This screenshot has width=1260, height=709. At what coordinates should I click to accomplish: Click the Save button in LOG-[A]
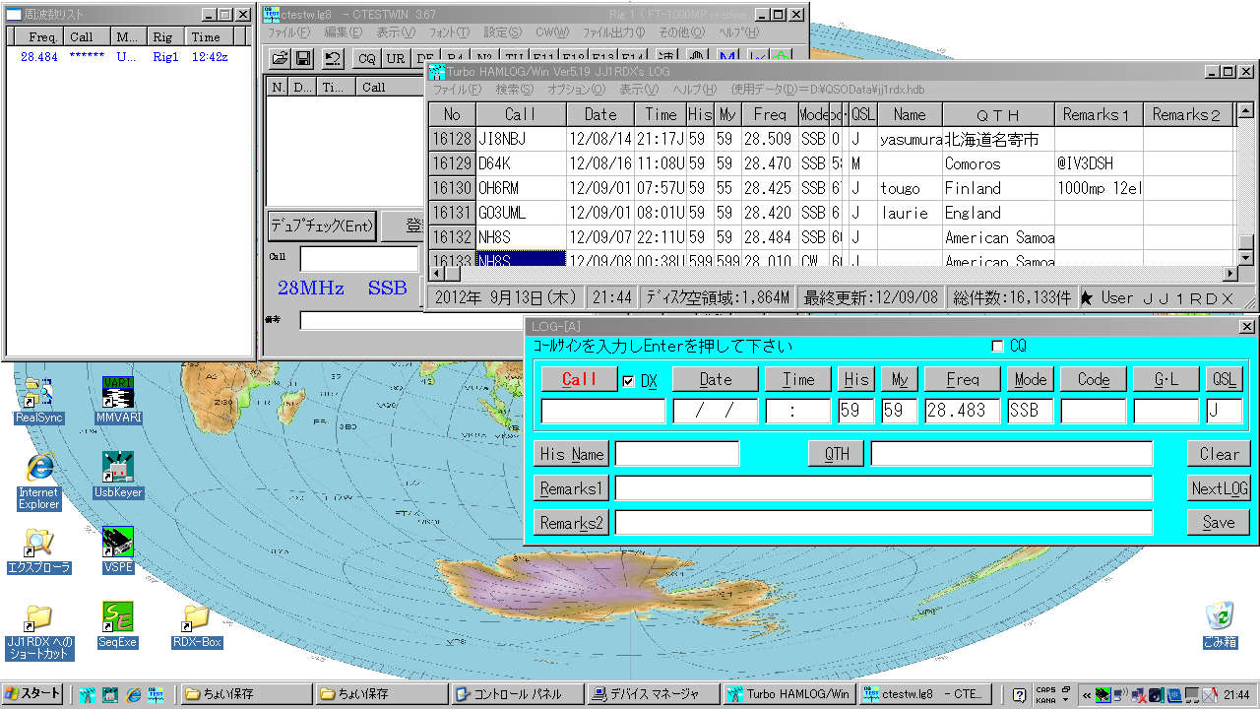pyautogui.click(x=1219, y=523)
